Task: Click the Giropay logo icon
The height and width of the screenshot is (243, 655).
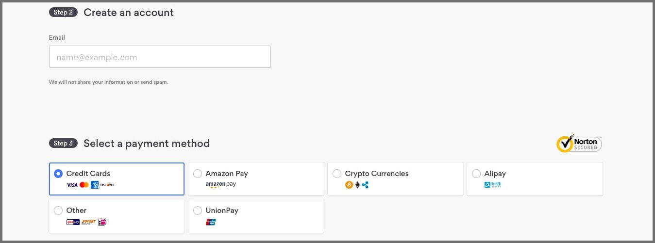Action: (73, 222)
